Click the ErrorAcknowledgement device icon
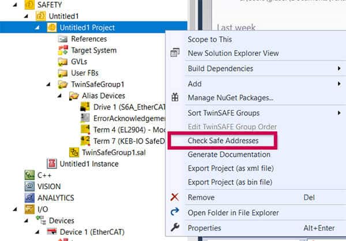This screenshot has width=346, height=241. (85, 118)
